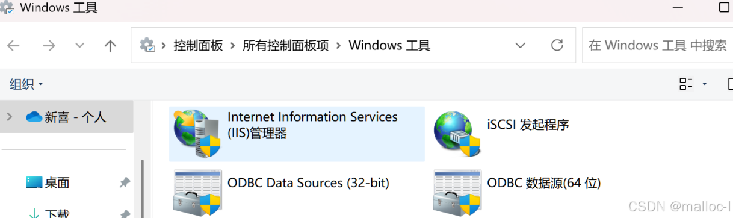The image size is (733, 218).
Task: Click the forward navigation arrow
Action: (x=49, y=46)
